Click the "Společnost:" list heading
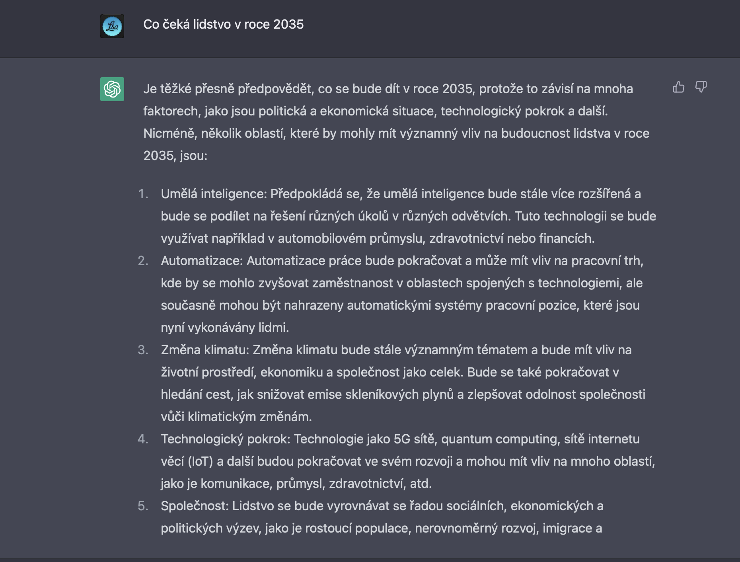This screenshot has height=562, width=740. 195,506
